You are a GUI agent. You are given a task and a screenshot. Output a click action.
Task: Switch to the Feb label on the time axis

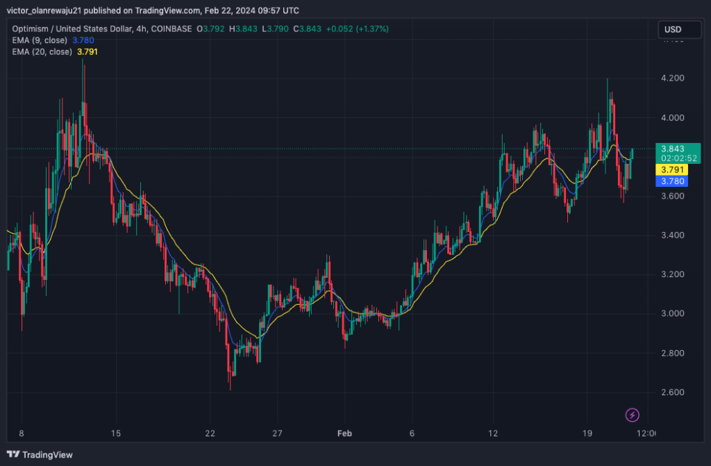click(344, 433)
